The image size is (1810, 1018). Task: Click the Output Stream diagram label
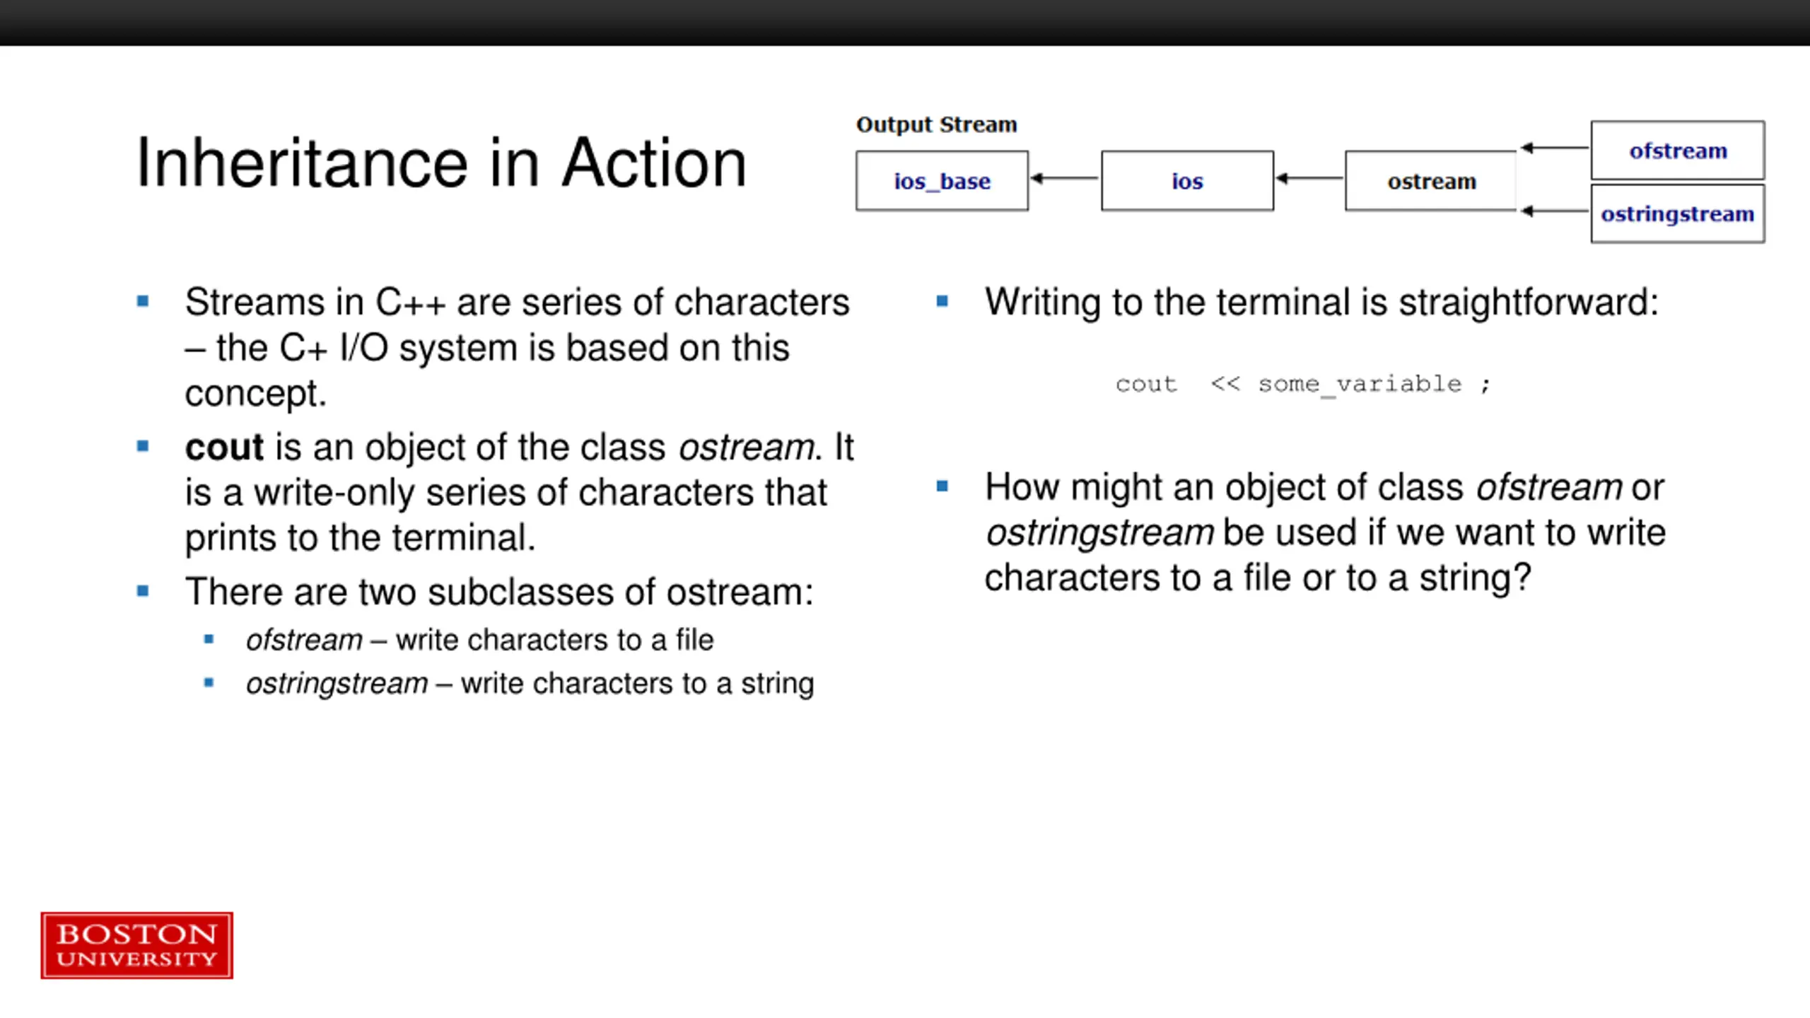point(936,124)
